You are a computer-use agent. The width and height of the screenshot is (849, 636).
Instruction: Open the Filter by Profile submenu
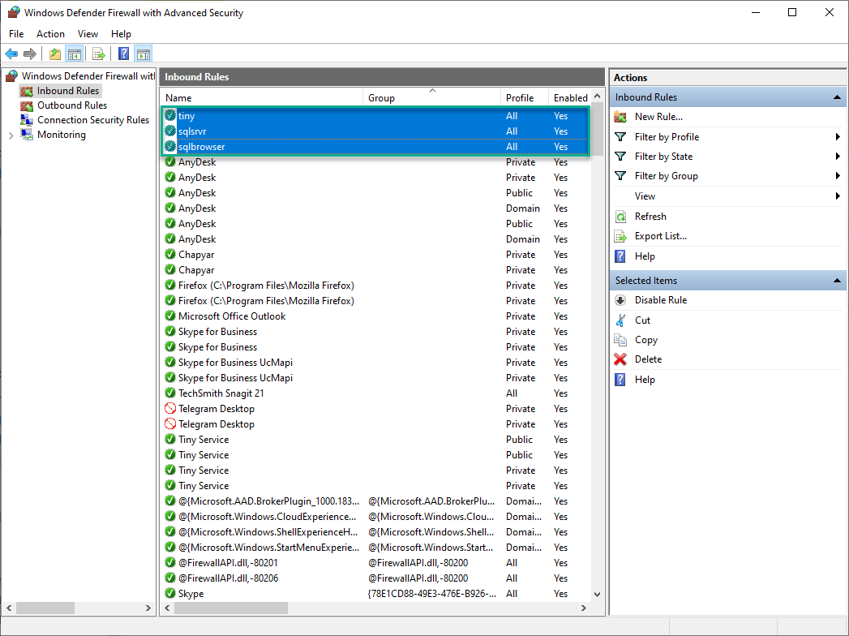pyautogui.click(x=728, y=136)
